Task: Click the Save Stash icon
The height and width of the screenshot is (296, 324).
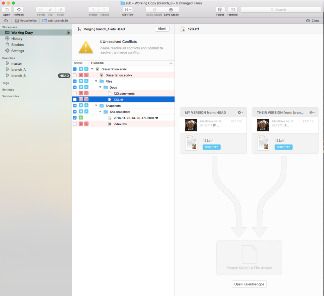Action: 171,10
